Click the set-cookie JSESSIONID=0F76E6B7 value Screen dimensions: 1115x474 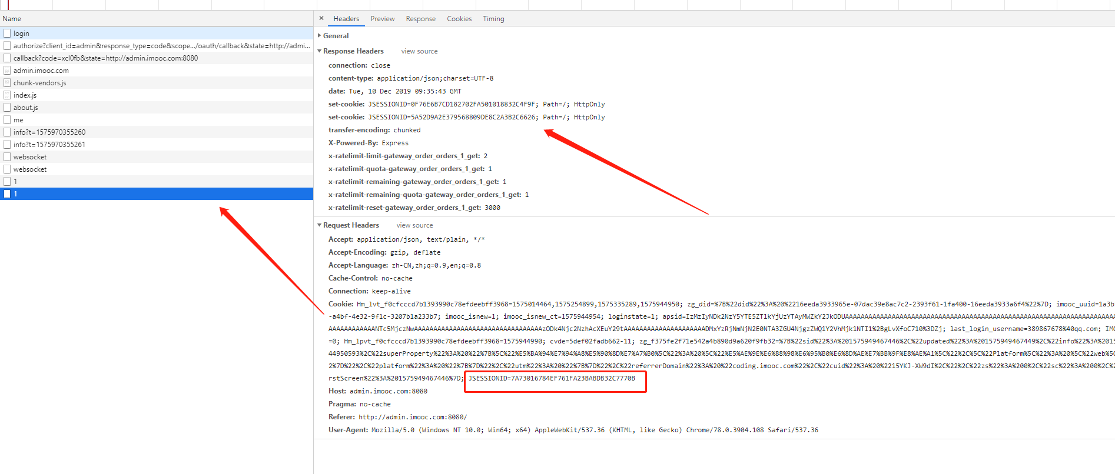pyautogui.click(x=486, y=104)
